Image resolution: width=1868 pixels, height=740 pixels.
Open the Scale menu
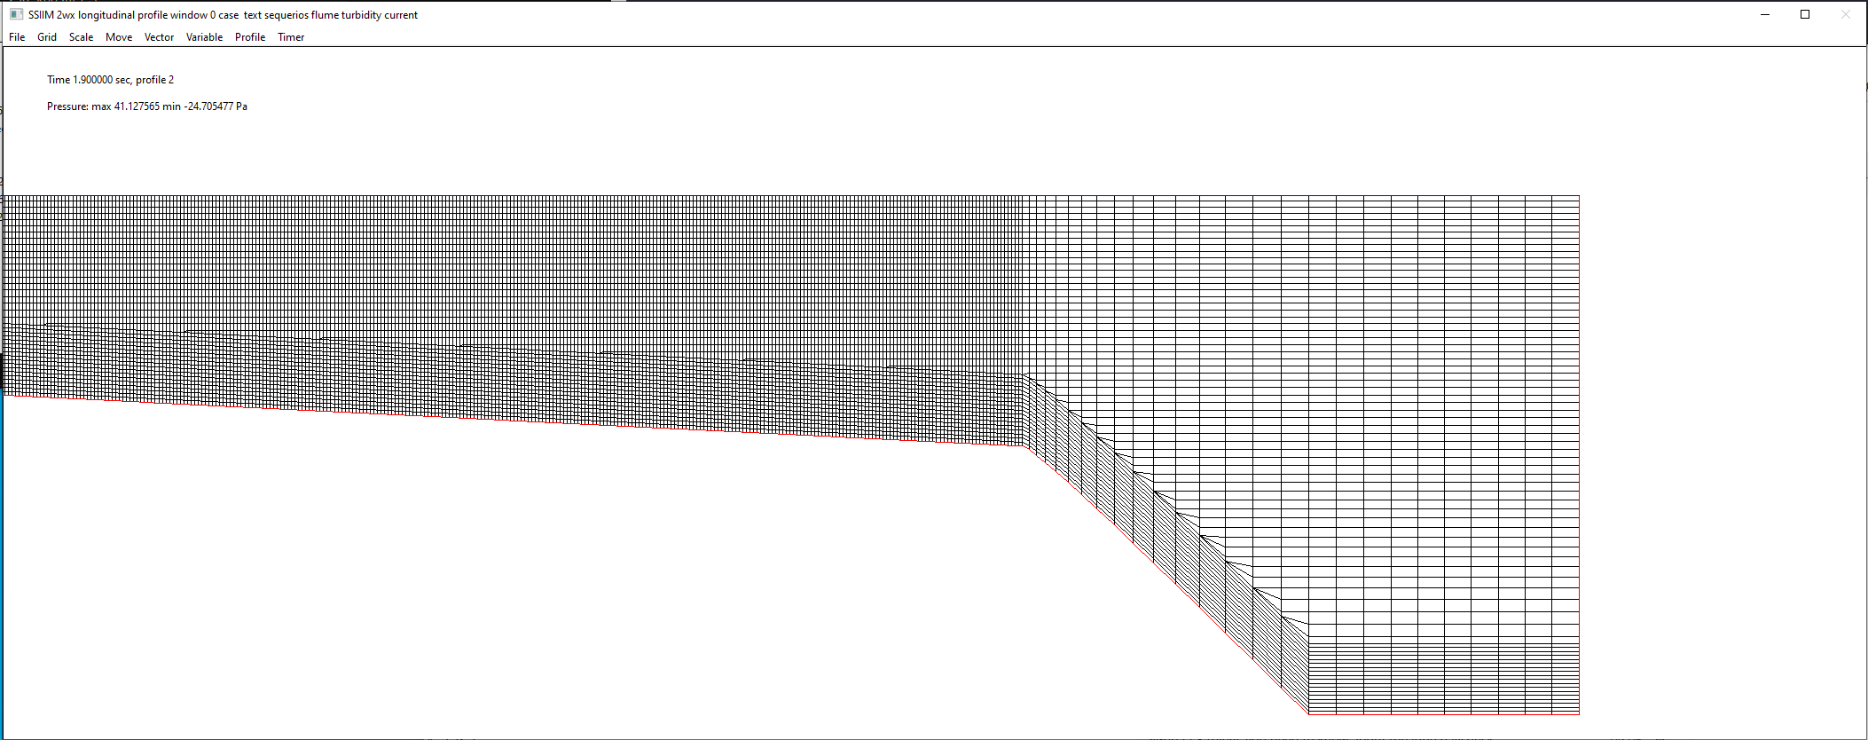tap(81, 37)
